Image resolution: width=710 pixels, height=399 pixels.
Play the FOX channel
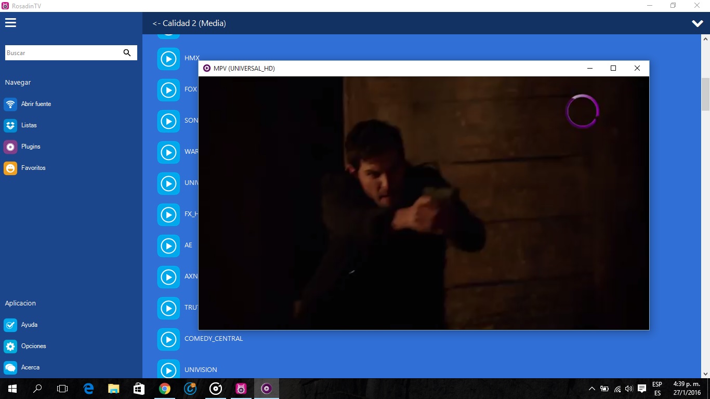(168, 90)
